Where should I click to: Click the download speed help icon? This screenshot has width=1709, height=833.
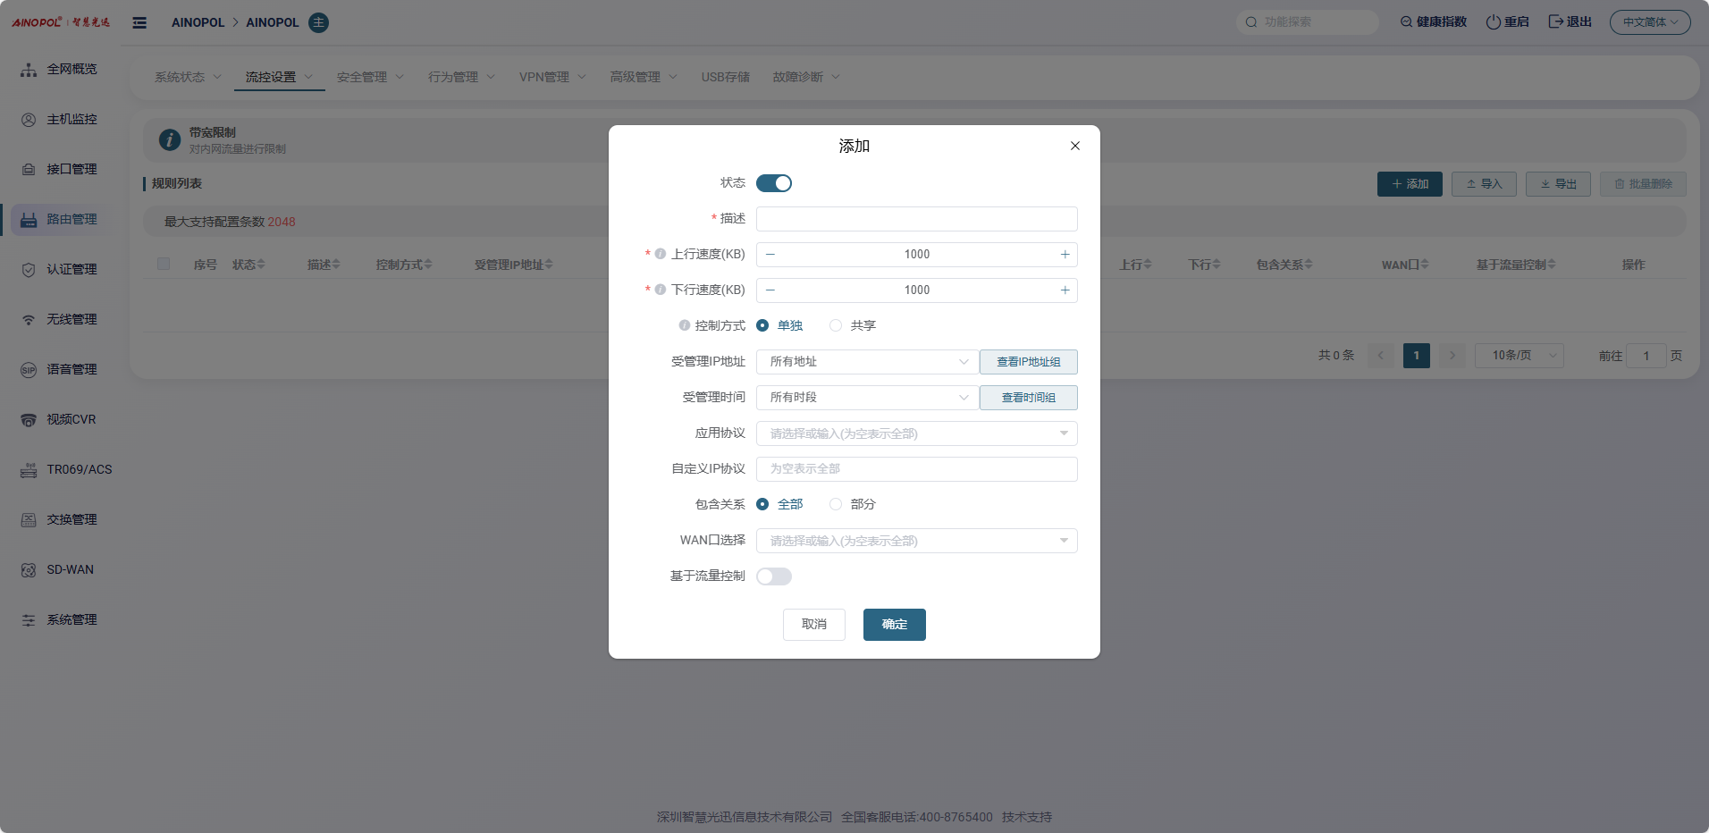tap(660, 290)
